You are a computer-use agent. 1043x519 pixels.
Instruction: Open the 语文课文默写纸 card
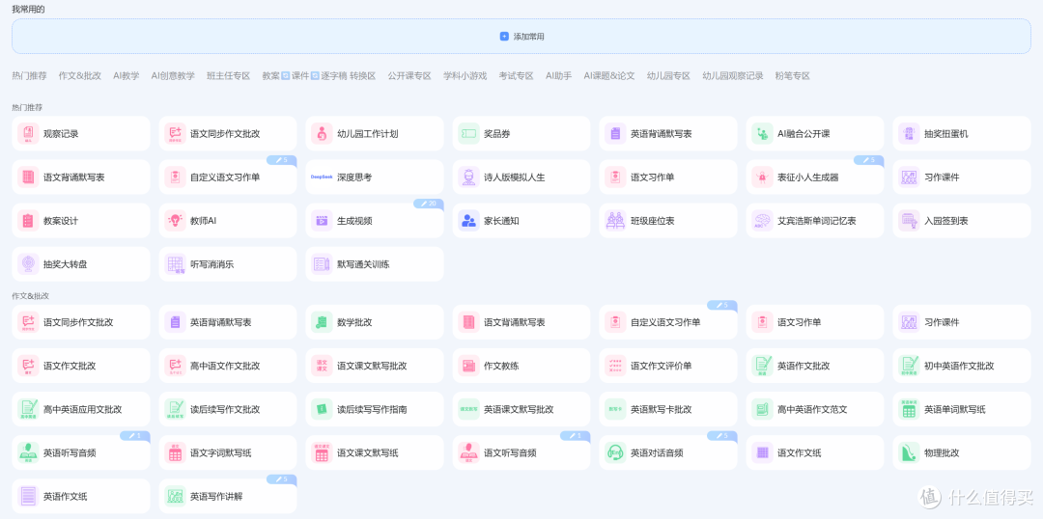(375, 453)
